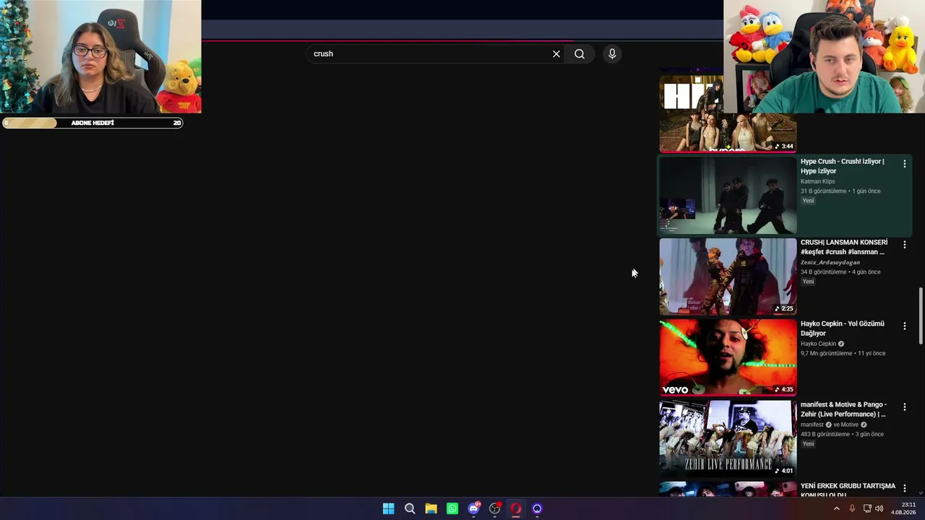925x520 pixels.
Task: Click the title 'CRUSH| LANSMAN KONSERİ #keşfet #crush'
Action: click(844, 247)
